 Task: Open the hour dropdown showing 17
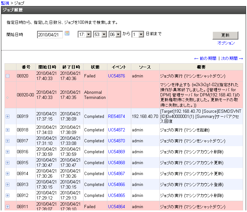tap(84, 34)
